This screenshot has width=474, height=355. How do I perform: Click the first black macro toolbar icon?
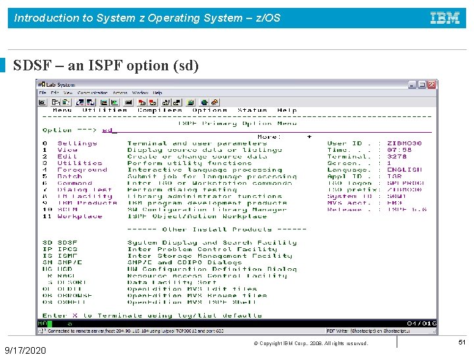(166, 103)
